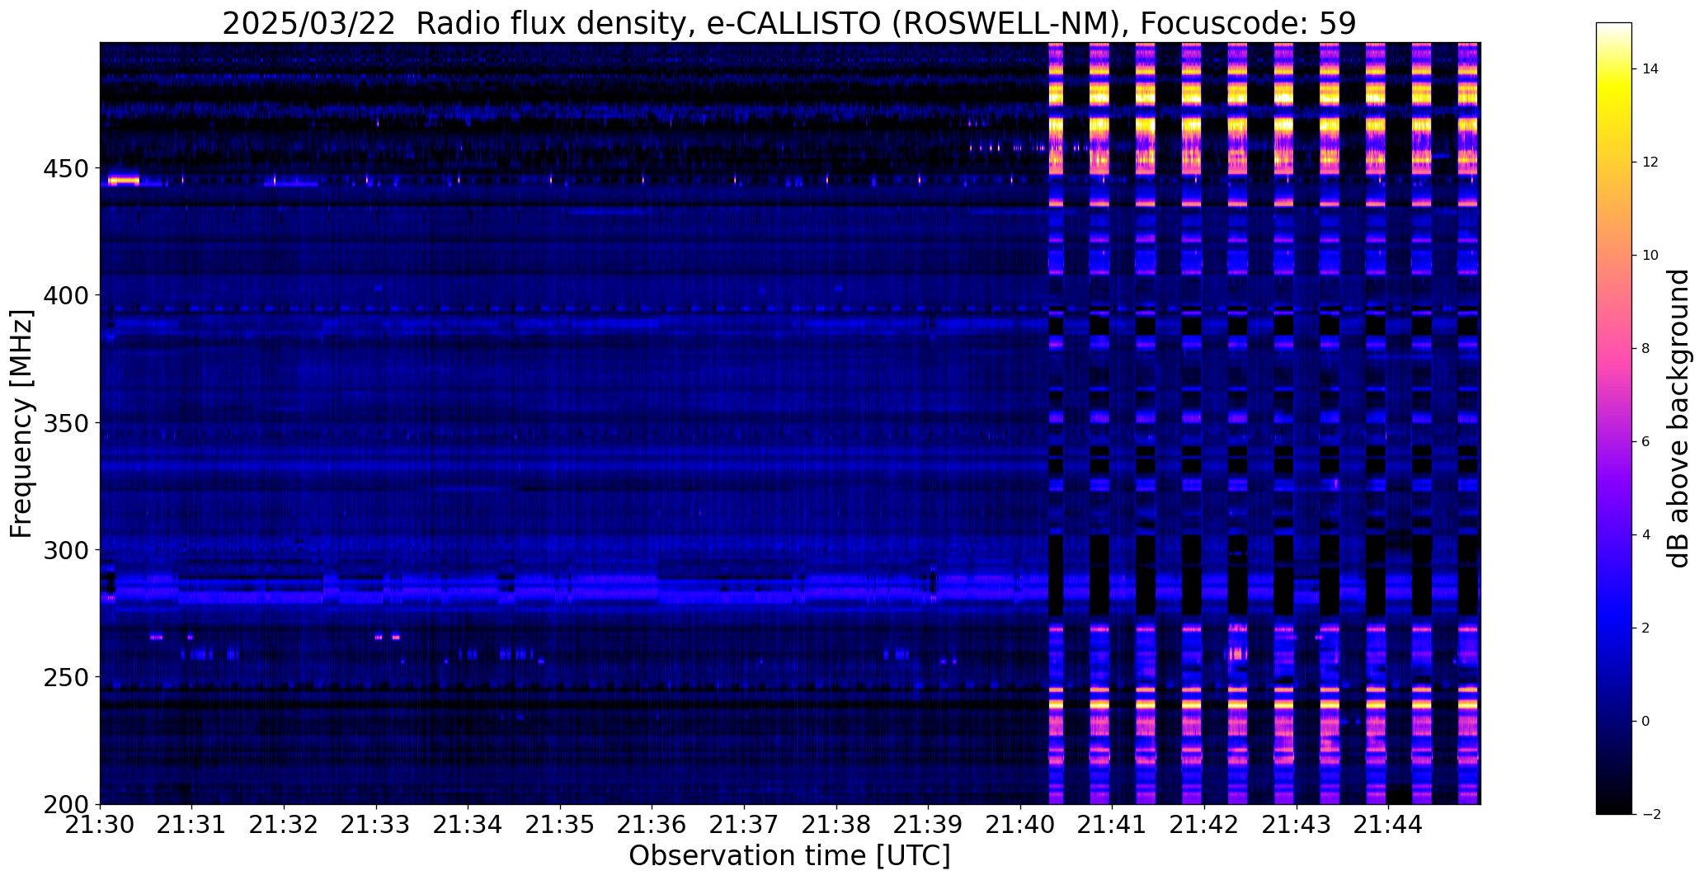1704x880 pixels.
Task: Click the 21:31 time tick label
Action: [x=192, y=825]
